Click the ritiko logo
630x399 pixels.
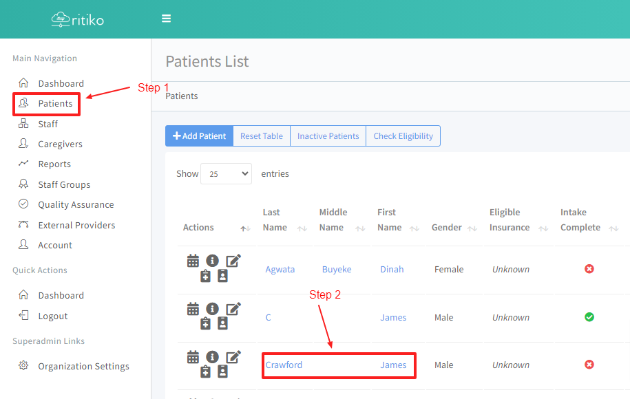(78, 19)
